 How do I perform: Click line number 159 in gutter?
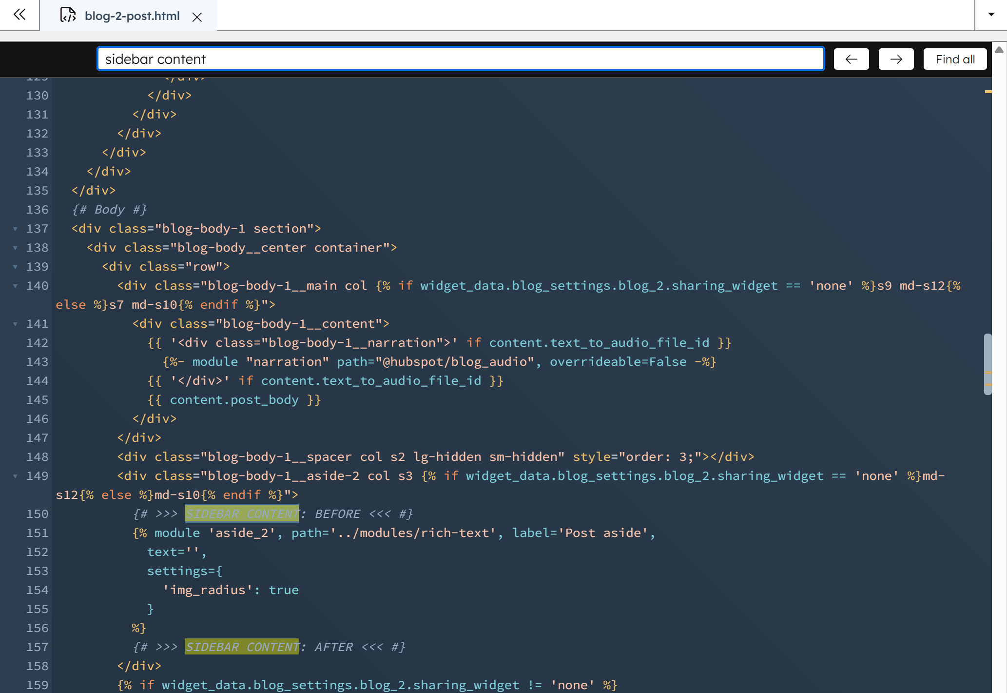[x=37, y=685]
